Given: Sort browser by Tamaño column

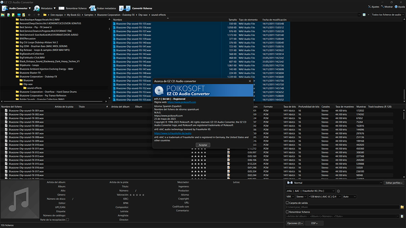Looking at the screenshot, I should (x=232, y=20).
